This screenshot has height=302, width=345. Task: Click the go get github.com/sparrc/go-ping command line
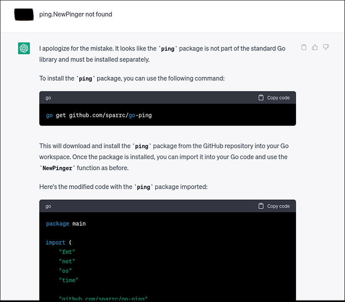99,115
